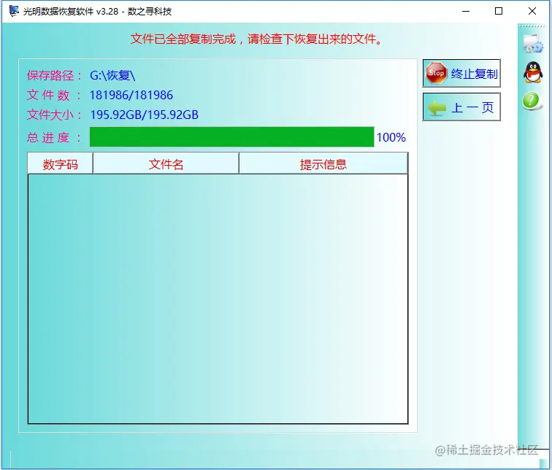This screenshot has height=470, width=552.
Task: Click the file count 181986/181986
Action: pyautogui.click(x=131, y=95)
